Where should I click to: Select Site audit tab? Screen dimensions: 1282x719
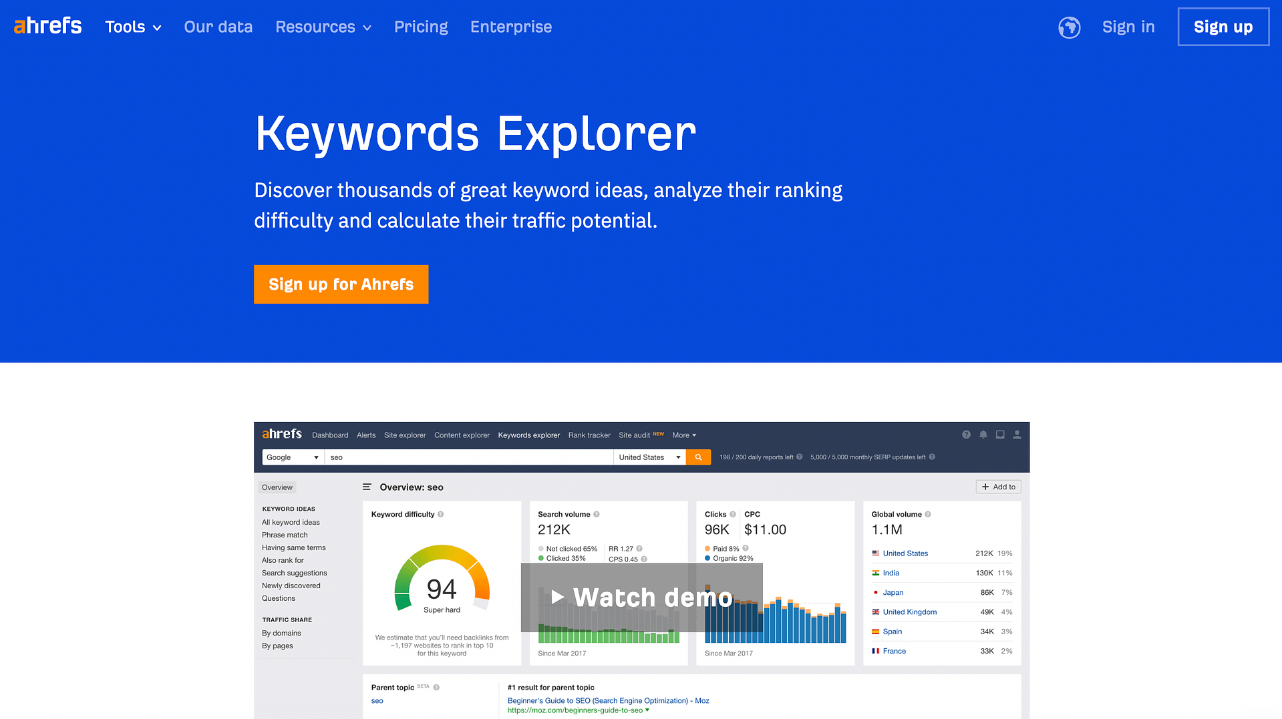pyautogui.click(x=634, y=435)
